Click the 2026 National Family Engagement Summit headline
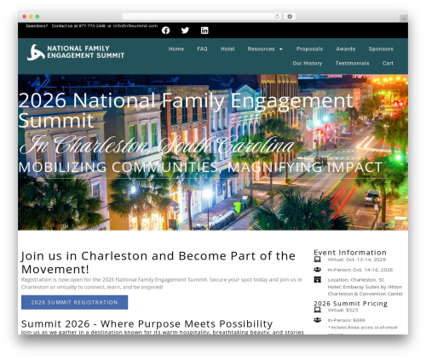Viewport: 426px width, 360px height. click(x=186, y=110)
